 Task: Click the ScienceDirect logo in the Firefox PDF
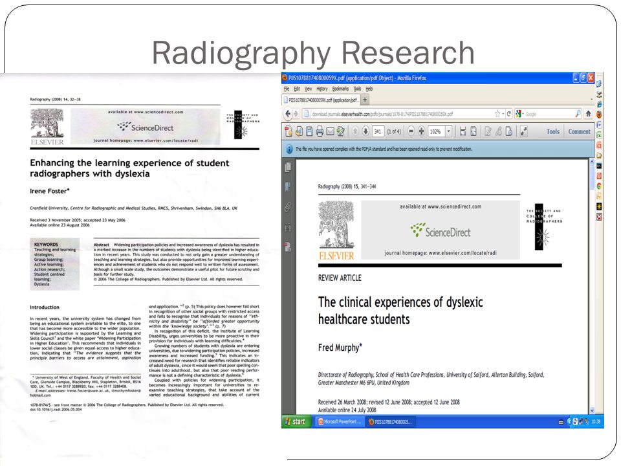441,230
